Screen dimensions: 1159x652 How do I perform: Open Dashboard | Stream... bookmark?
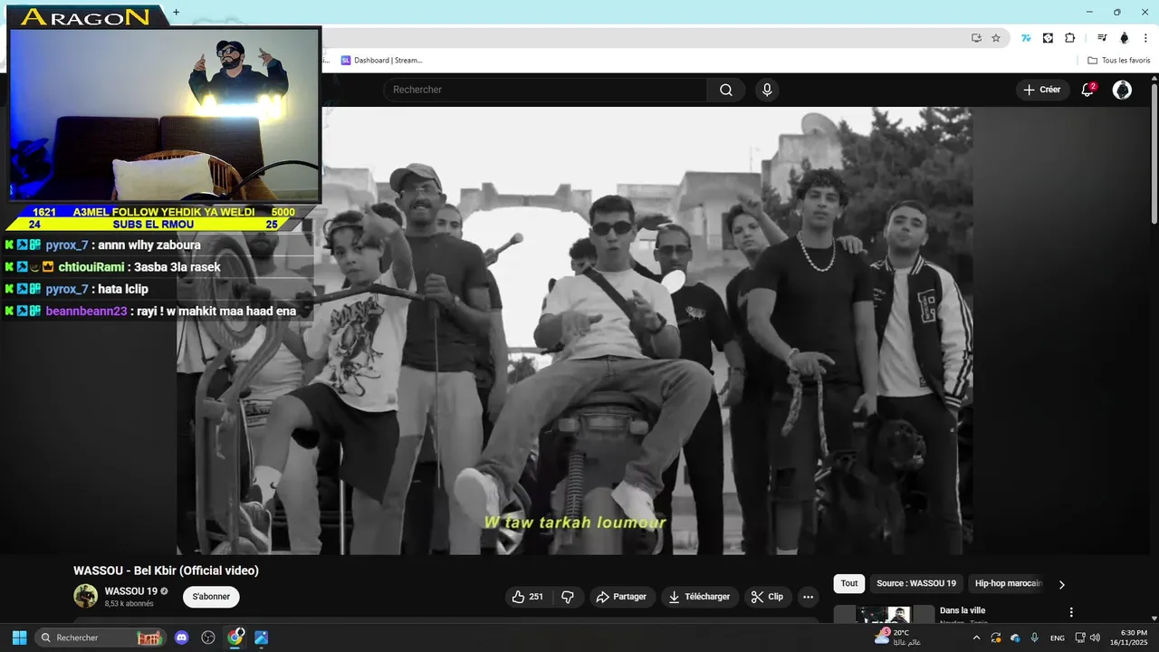point(381,61)
